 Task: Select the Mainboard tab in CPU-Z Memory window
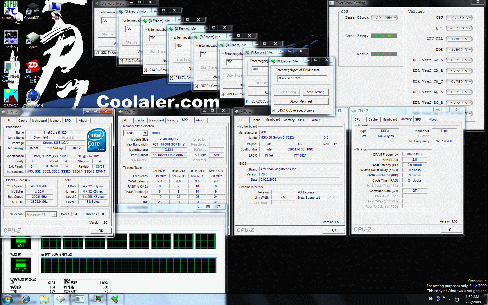pos(390,119)
